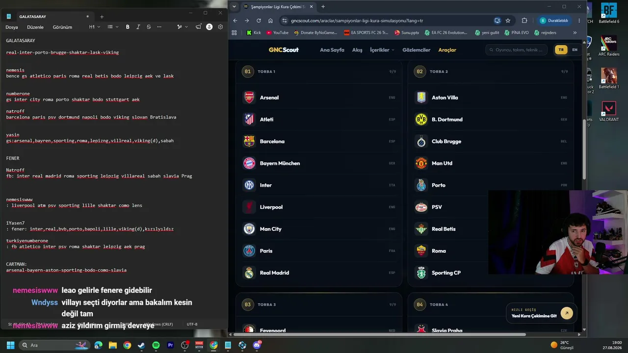Open the Chrome home page button
The width and height of the screenshot is (628, 353).
[x=270, y=21]
